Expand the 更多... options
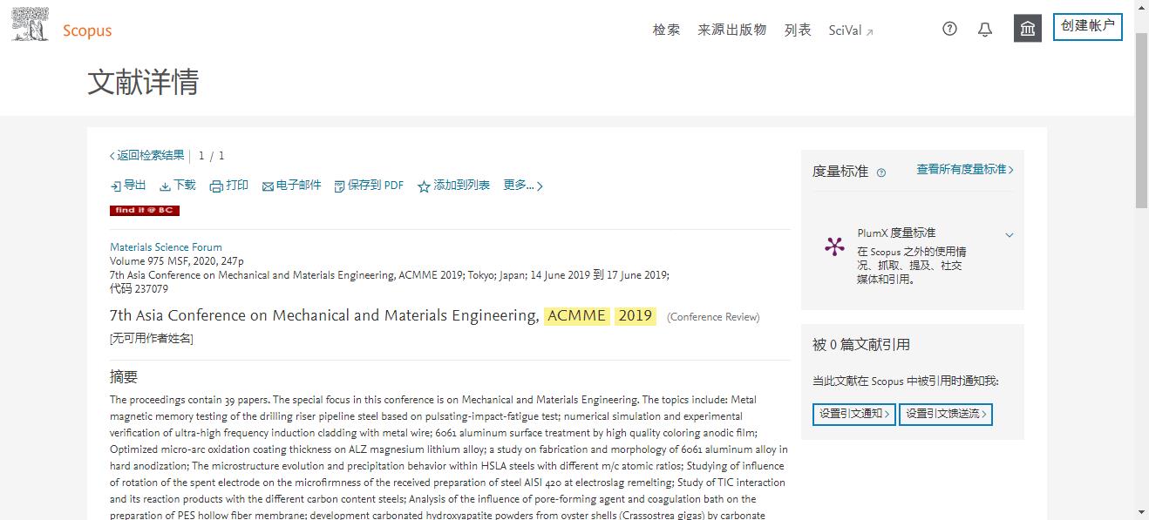Image resolution: width=1149 pixels, height=520 pixels. click(523, 186)
